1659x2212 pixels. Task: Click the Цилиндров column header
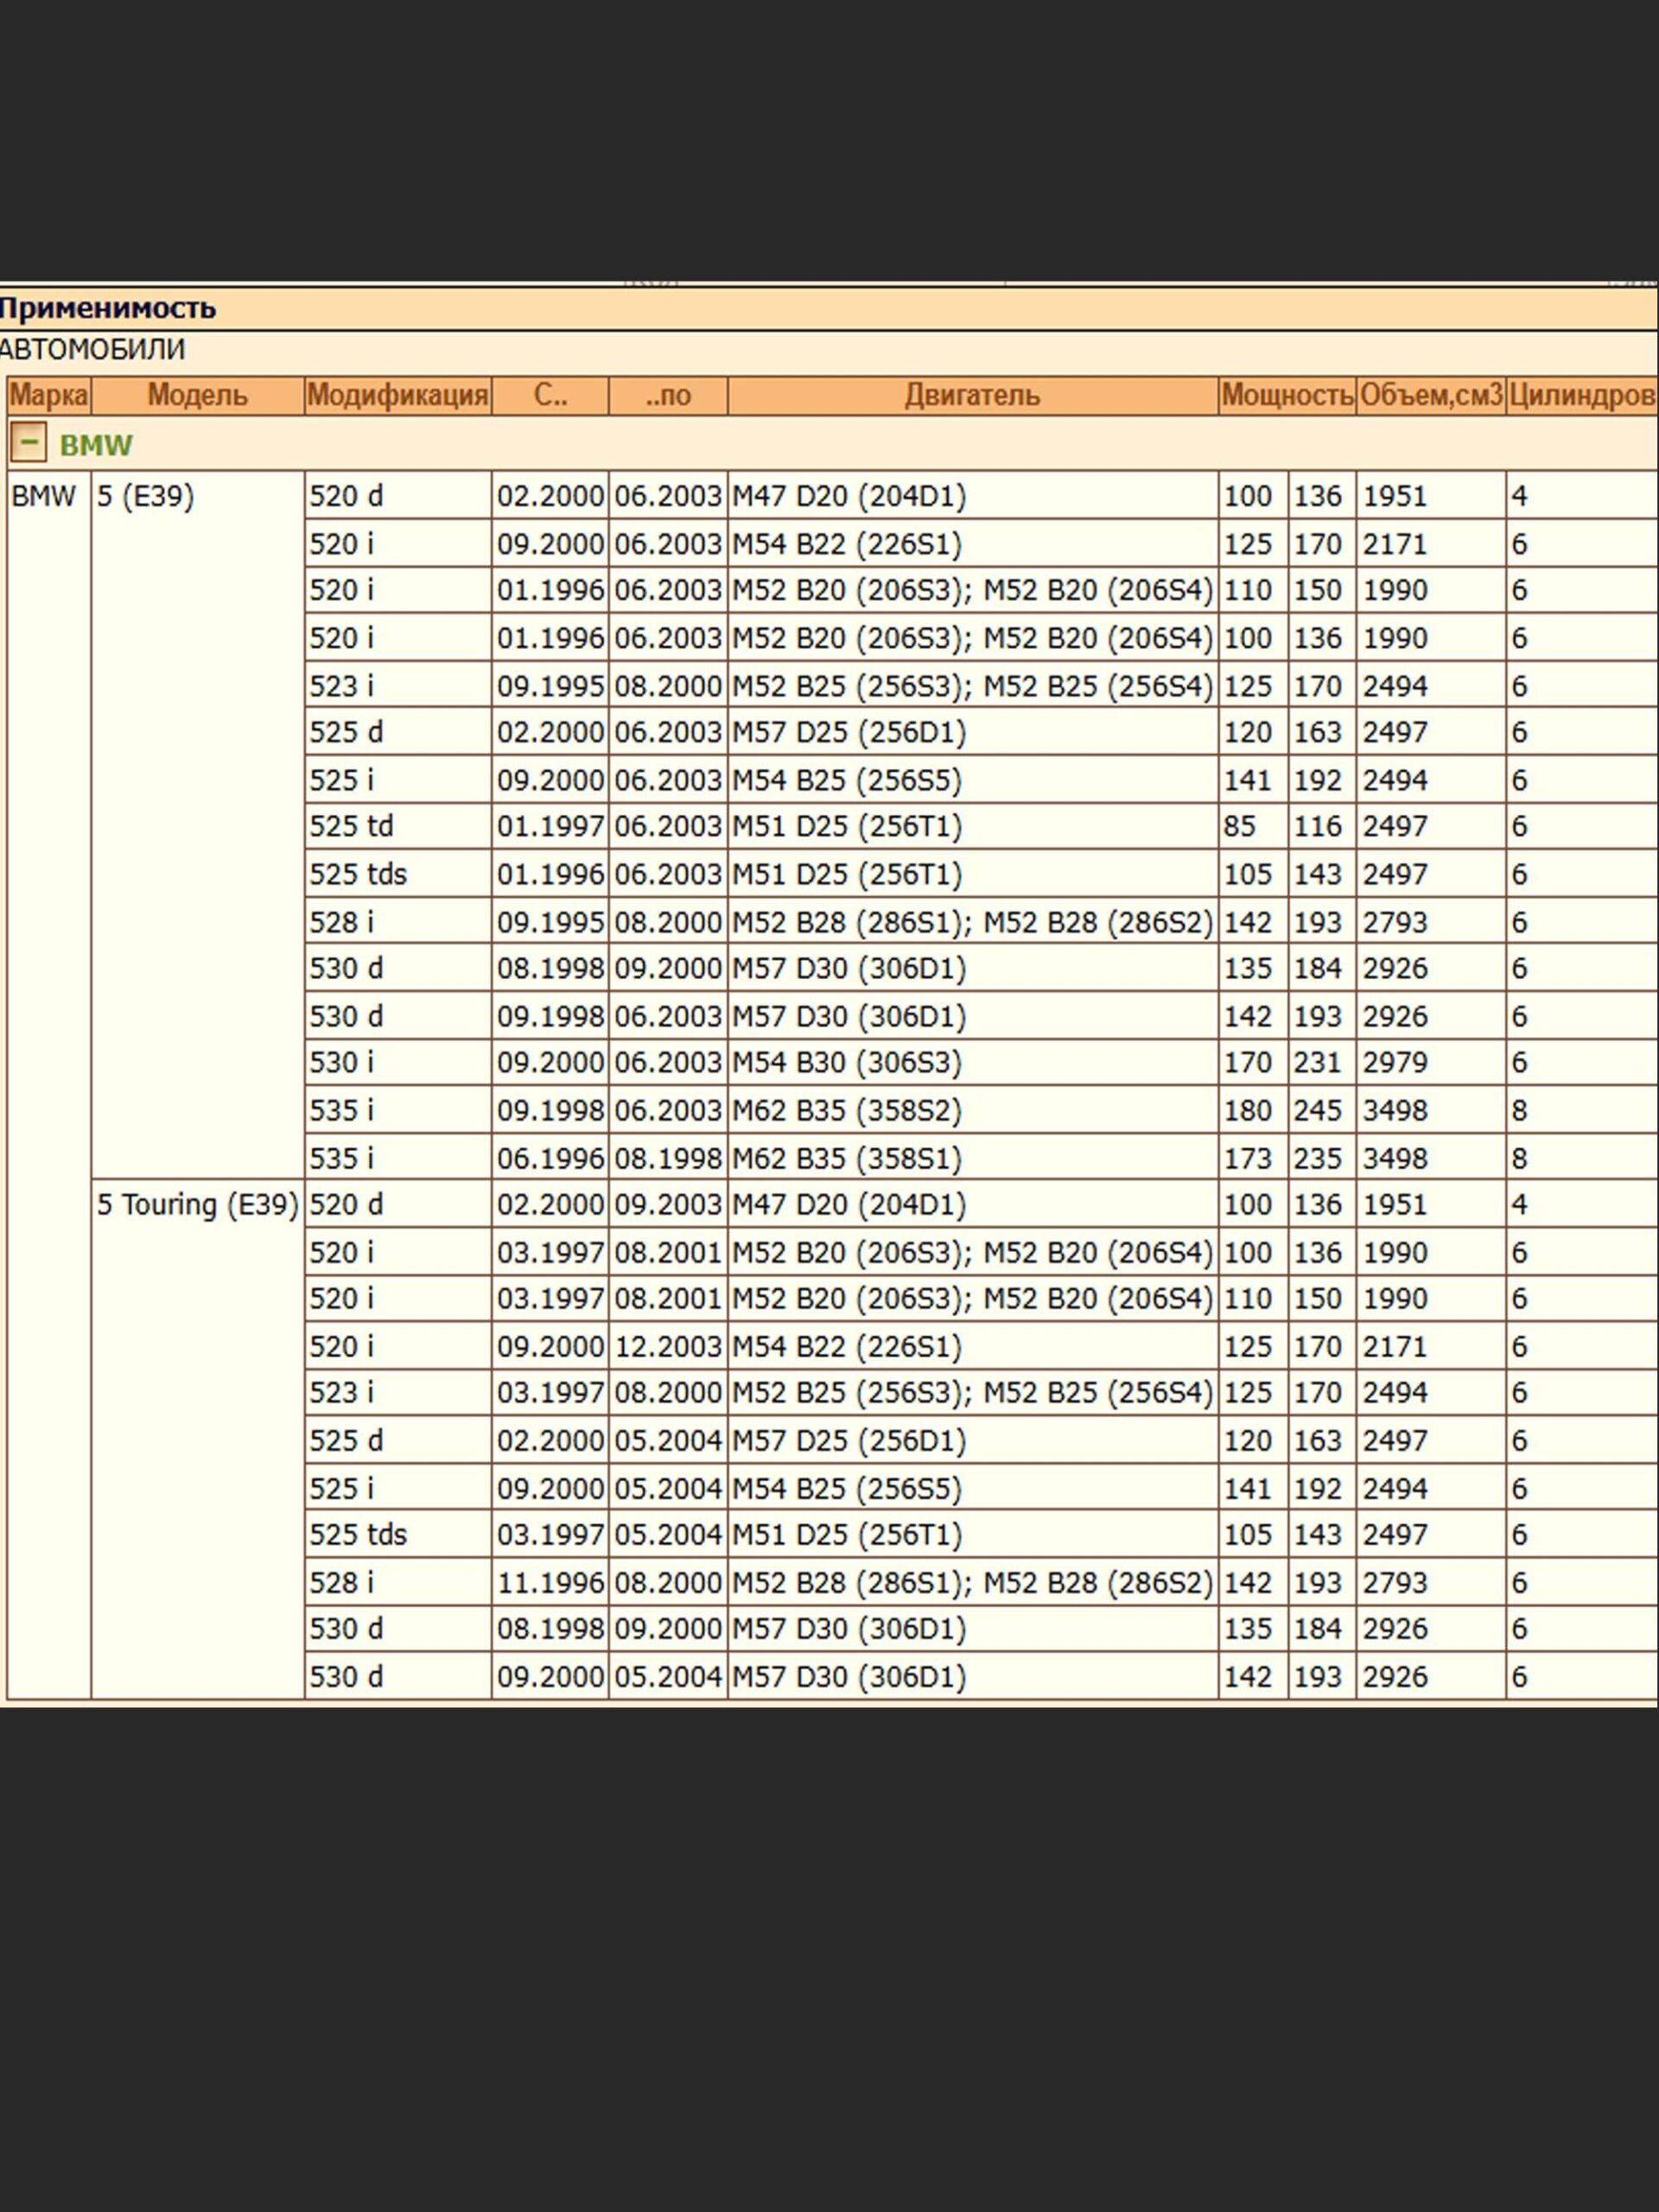click(x=1582, y=396)
